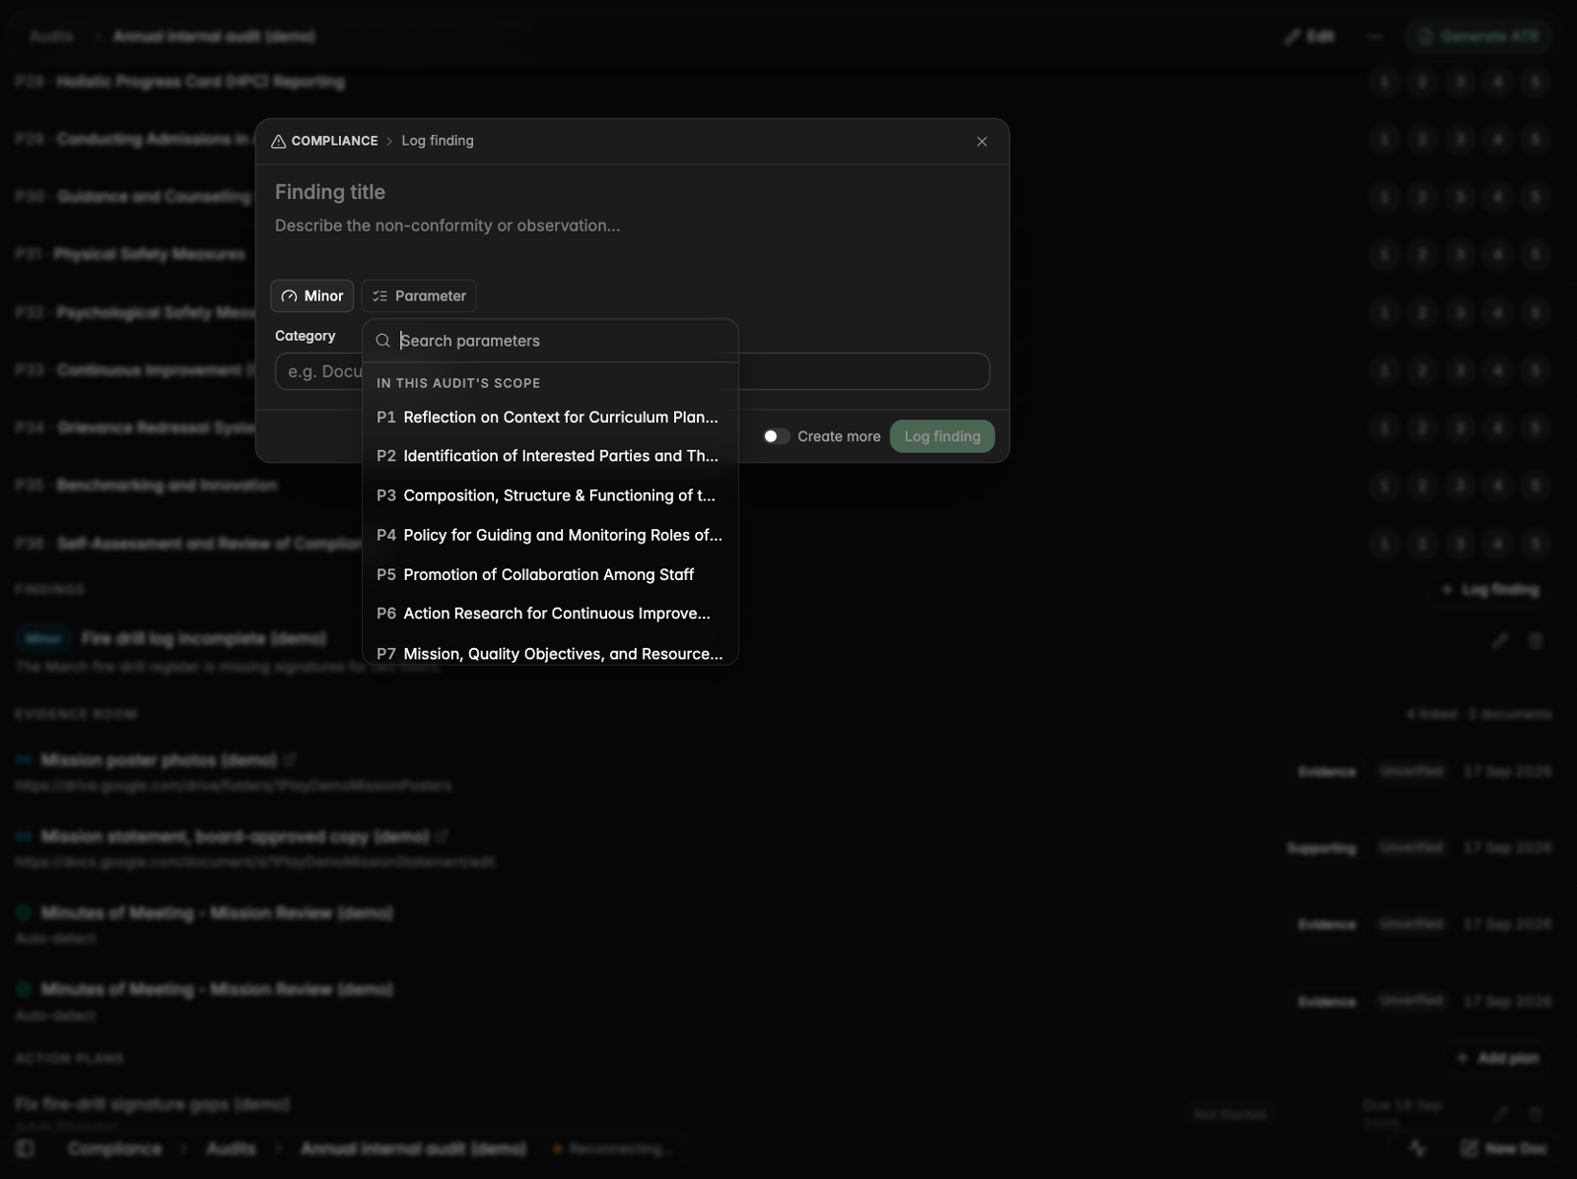Click the Audits breadcrumb in bottom bar
Screen dimensions: 1577x1179
(x=231, y=1148)
